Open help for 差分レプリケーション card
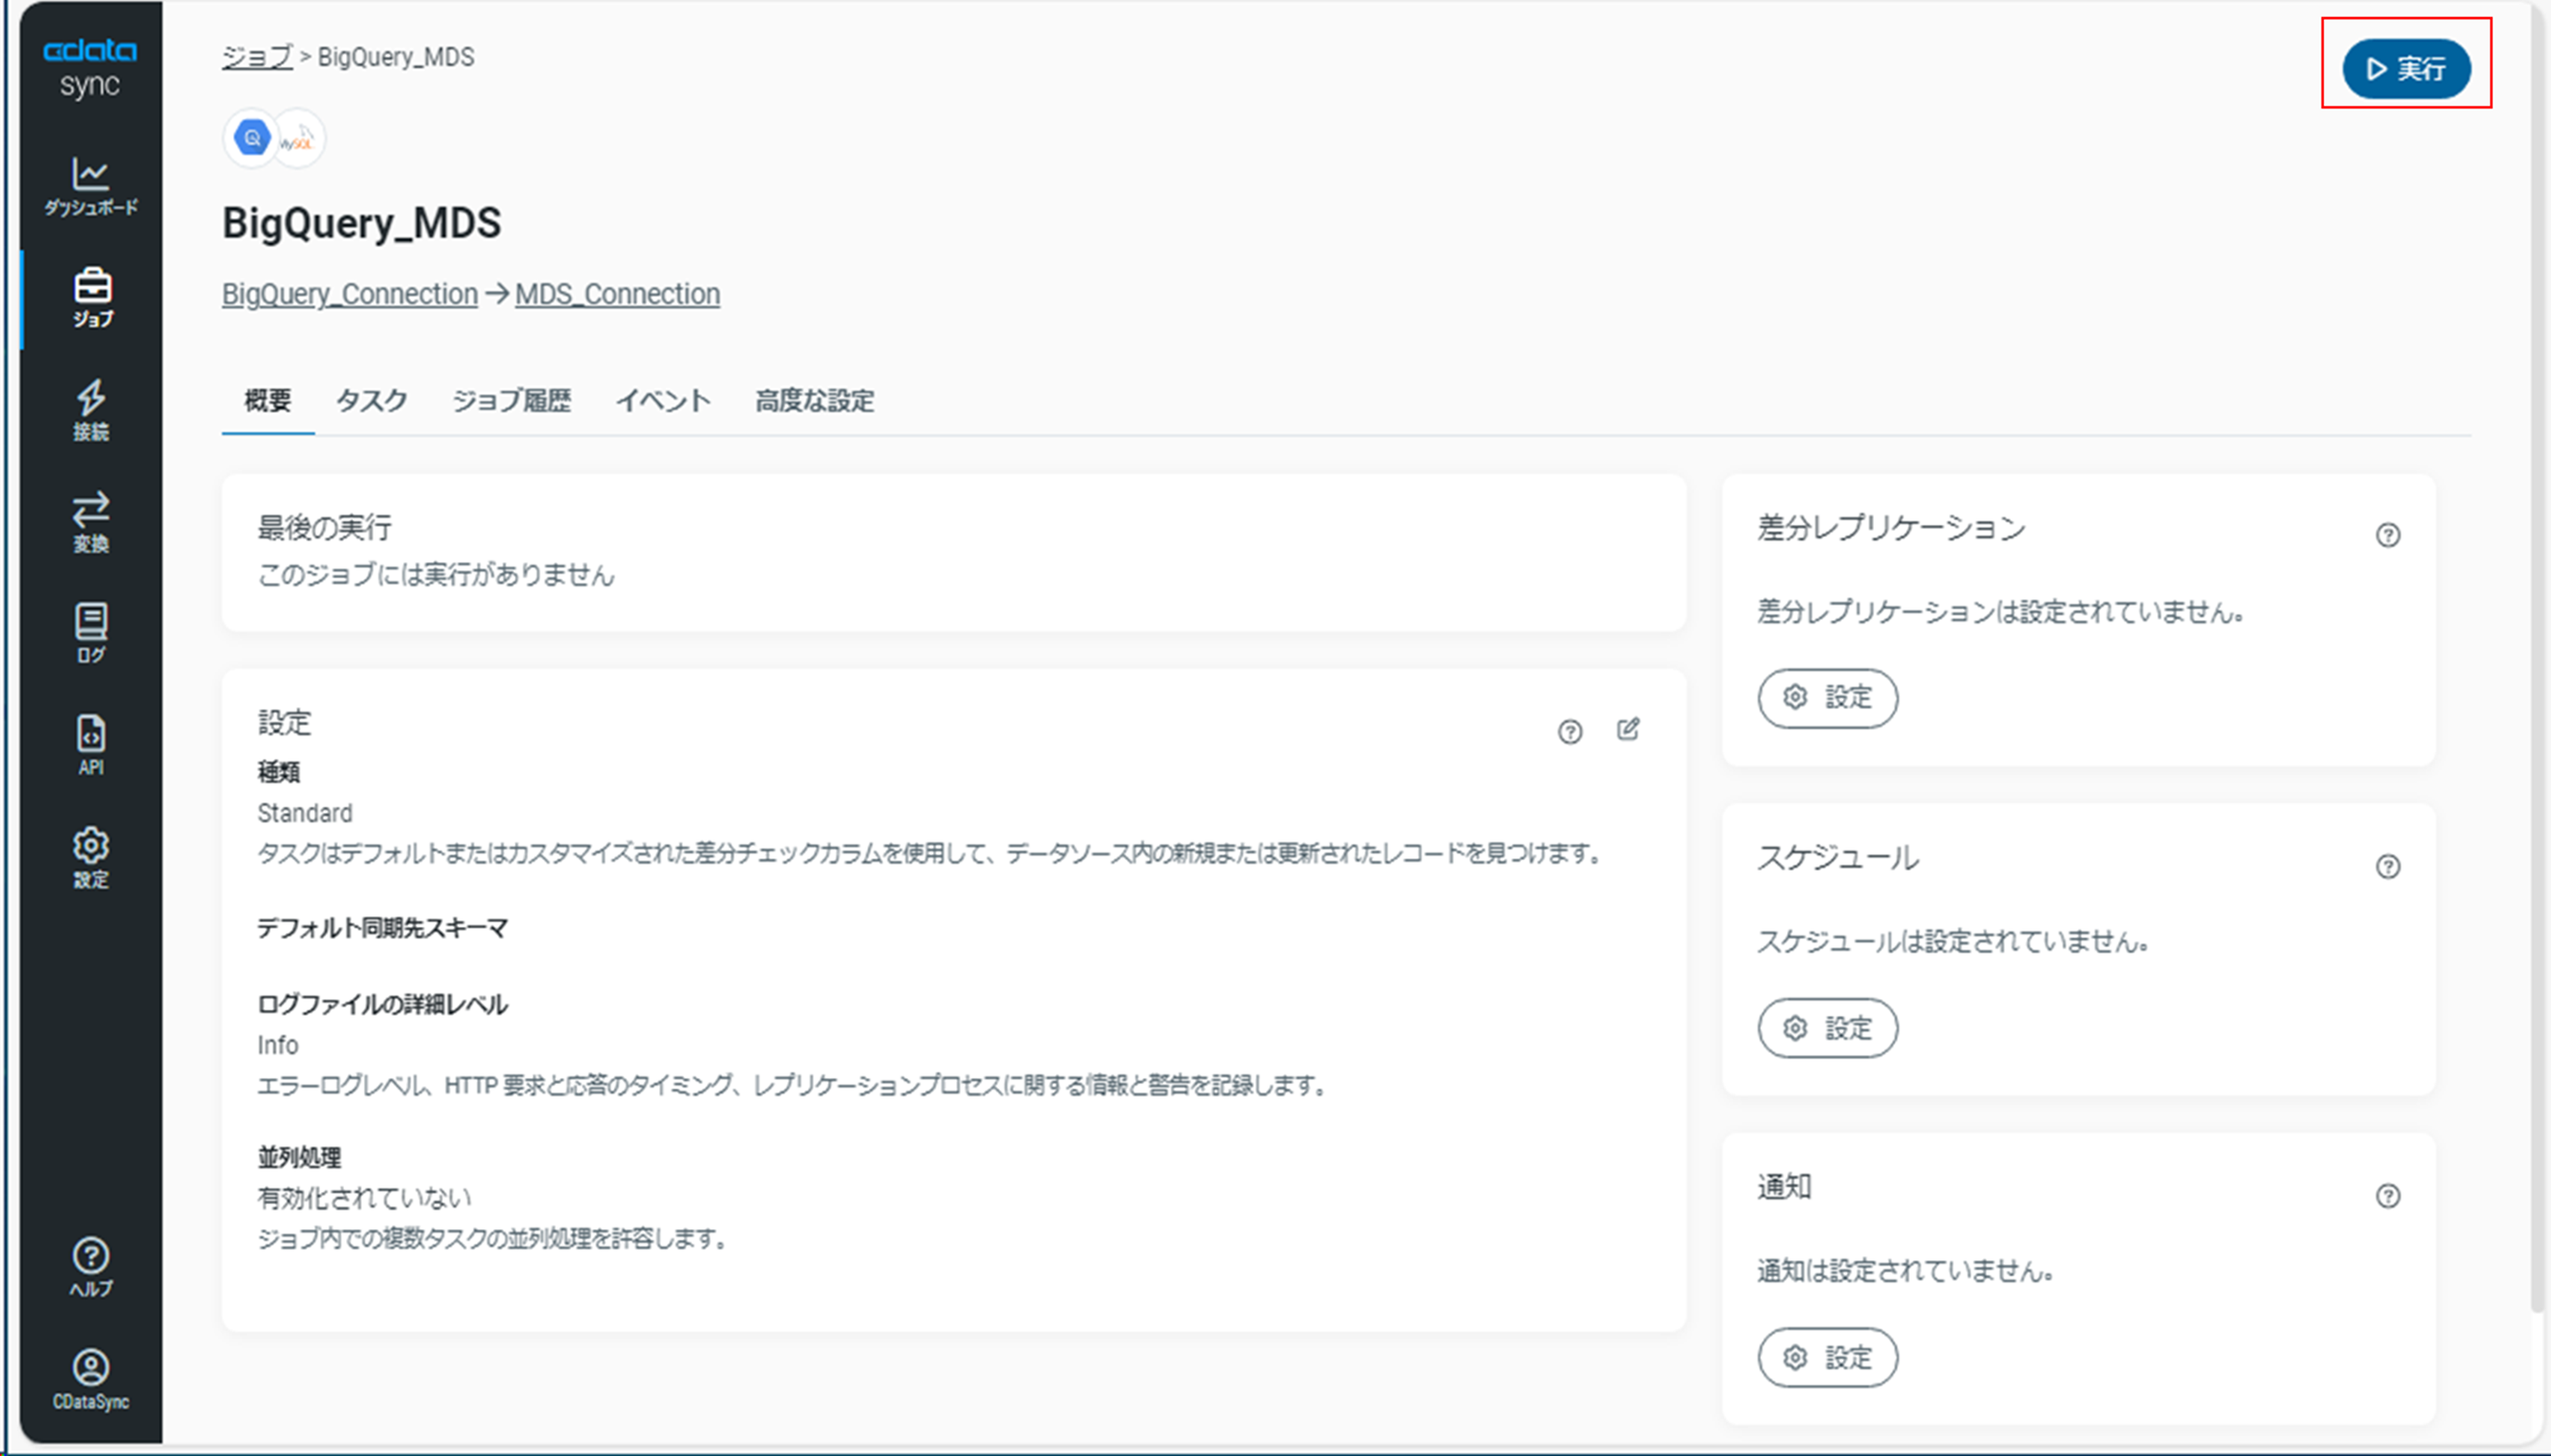The height and width of the screenshot is (1456, 2551). click(2388, 535)
